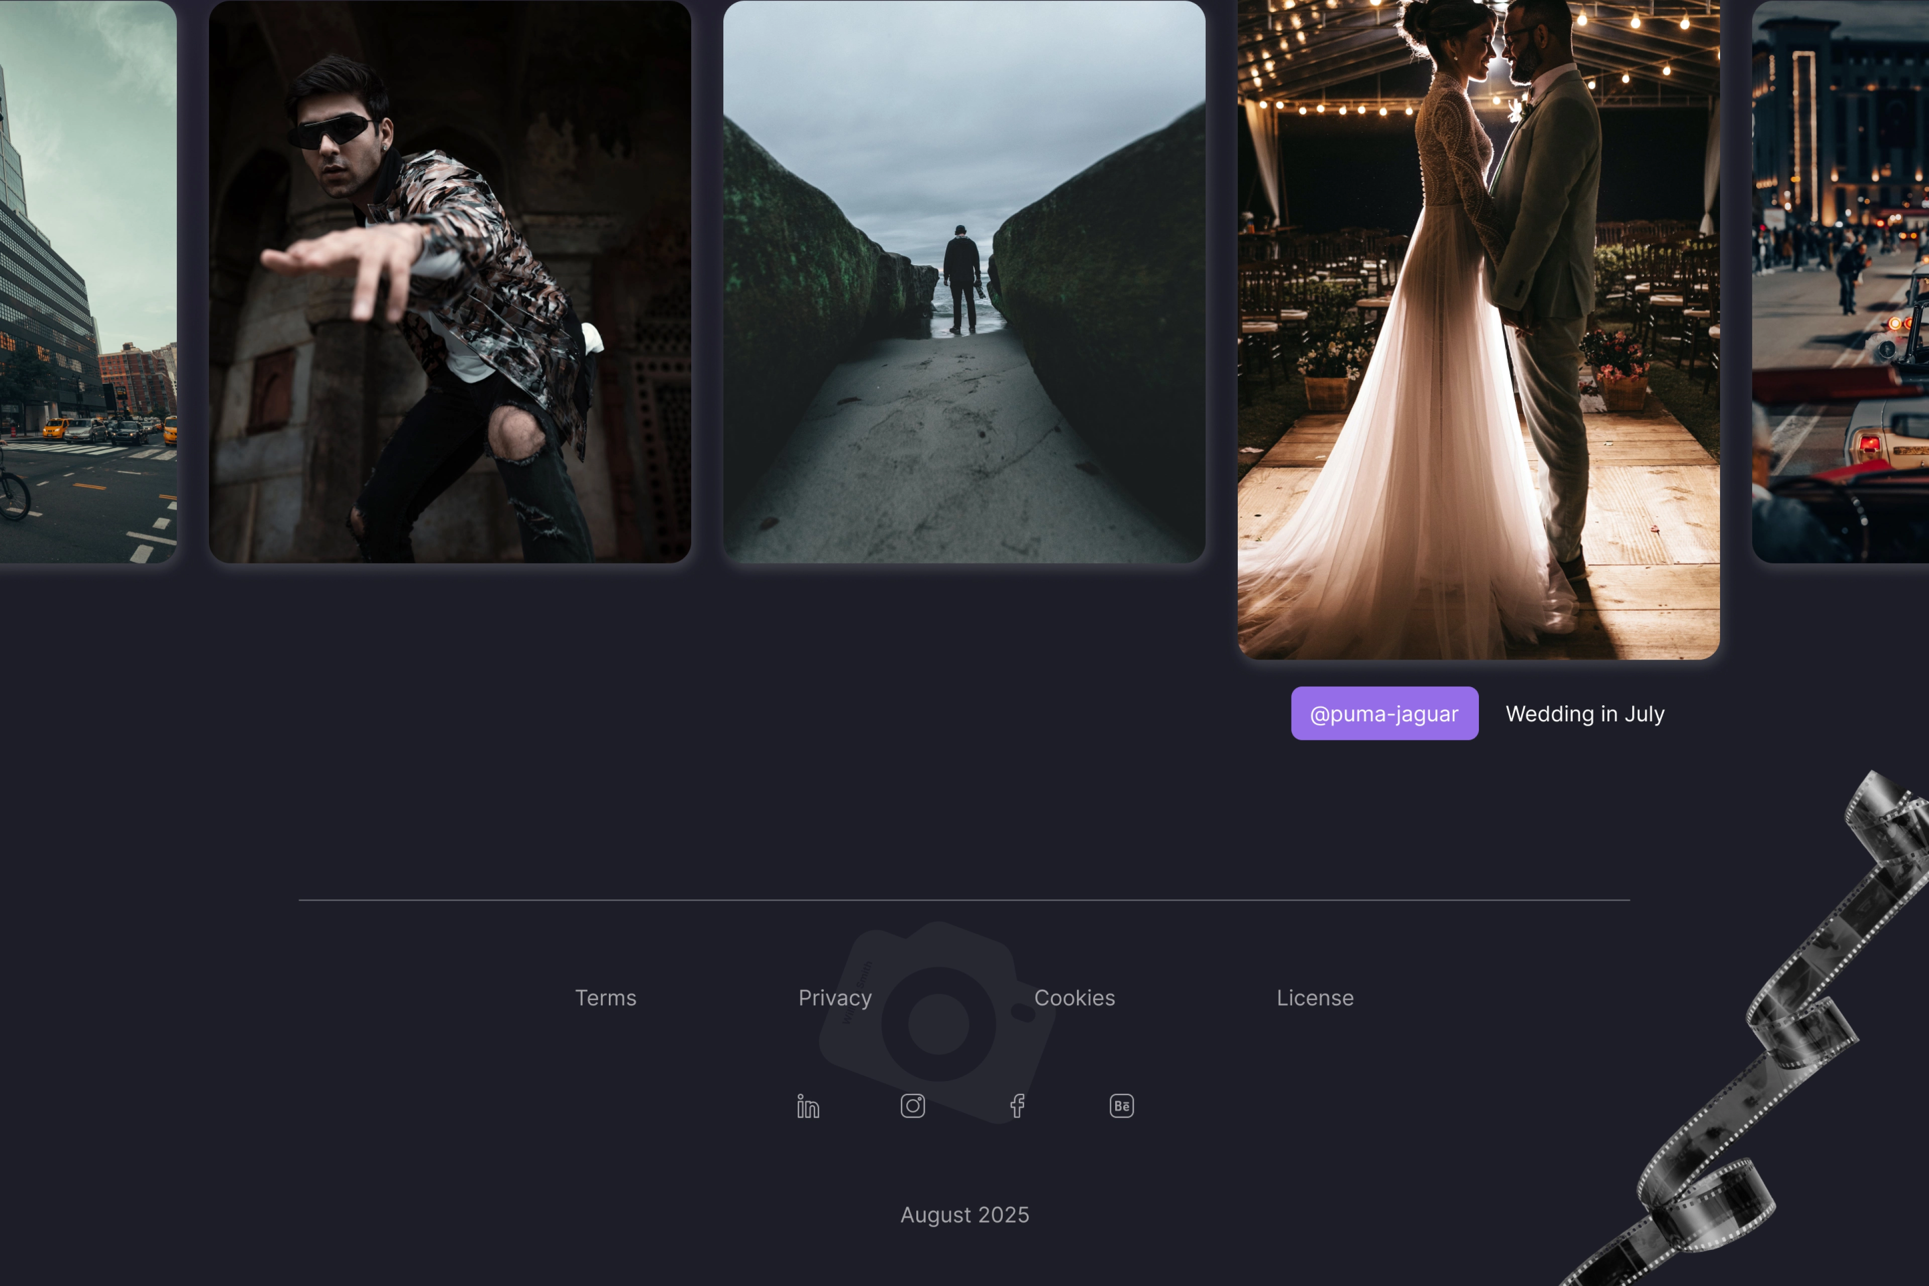This screenshot has width=1929, height=1286.
Task: Open the Terms footer link
Action: pos(605,998)
